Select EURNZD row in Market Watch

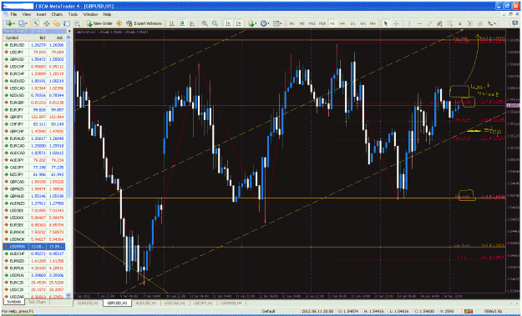click(x=34, y=261)
